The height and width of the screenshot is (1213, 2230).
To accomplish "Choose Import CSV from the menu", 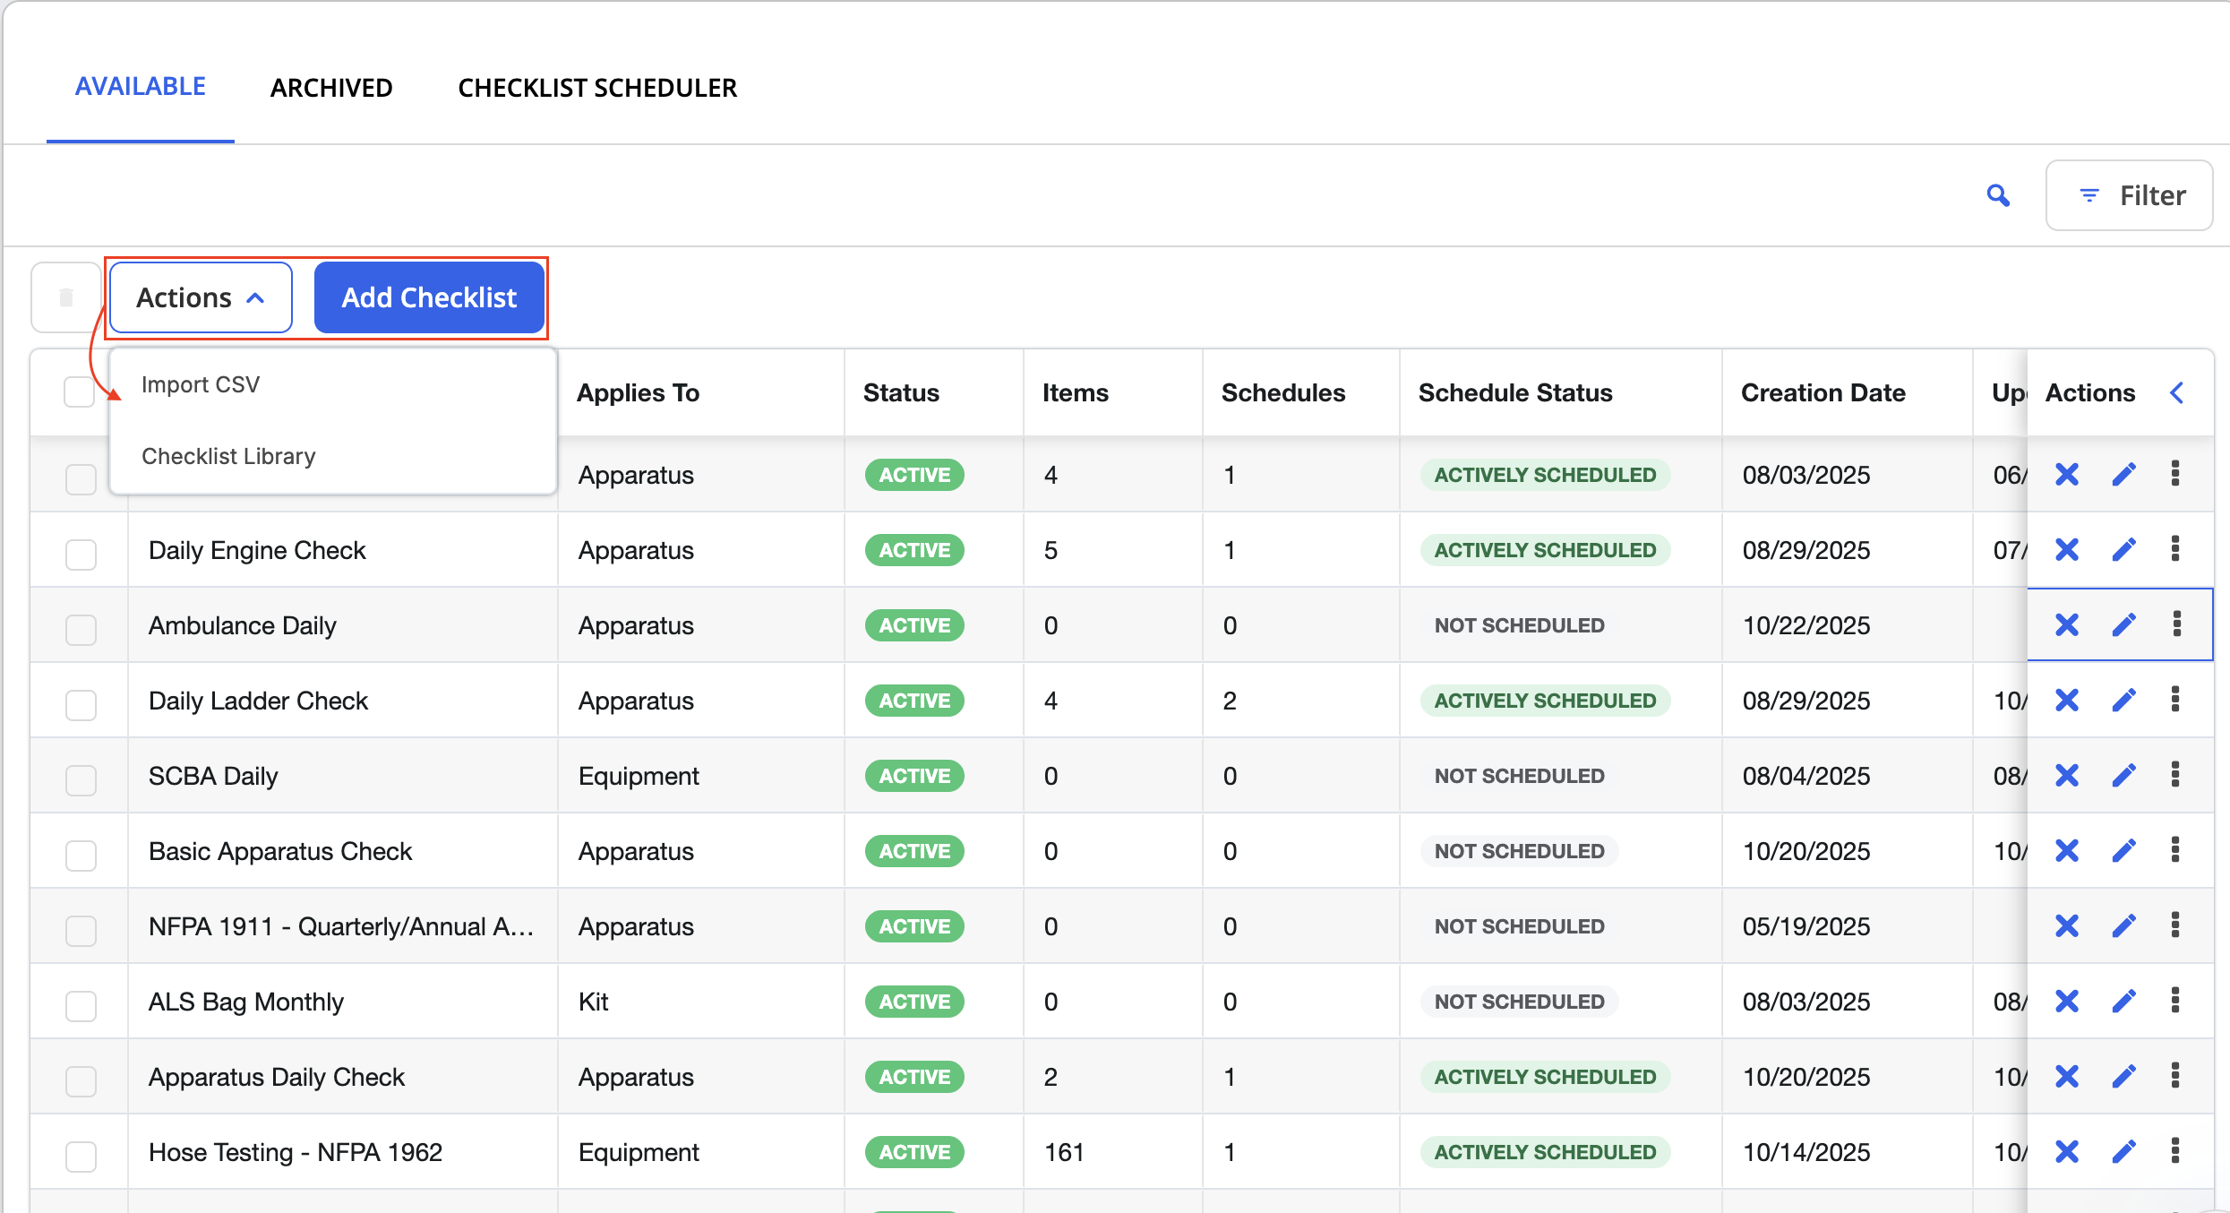I will tap(201, 384).
